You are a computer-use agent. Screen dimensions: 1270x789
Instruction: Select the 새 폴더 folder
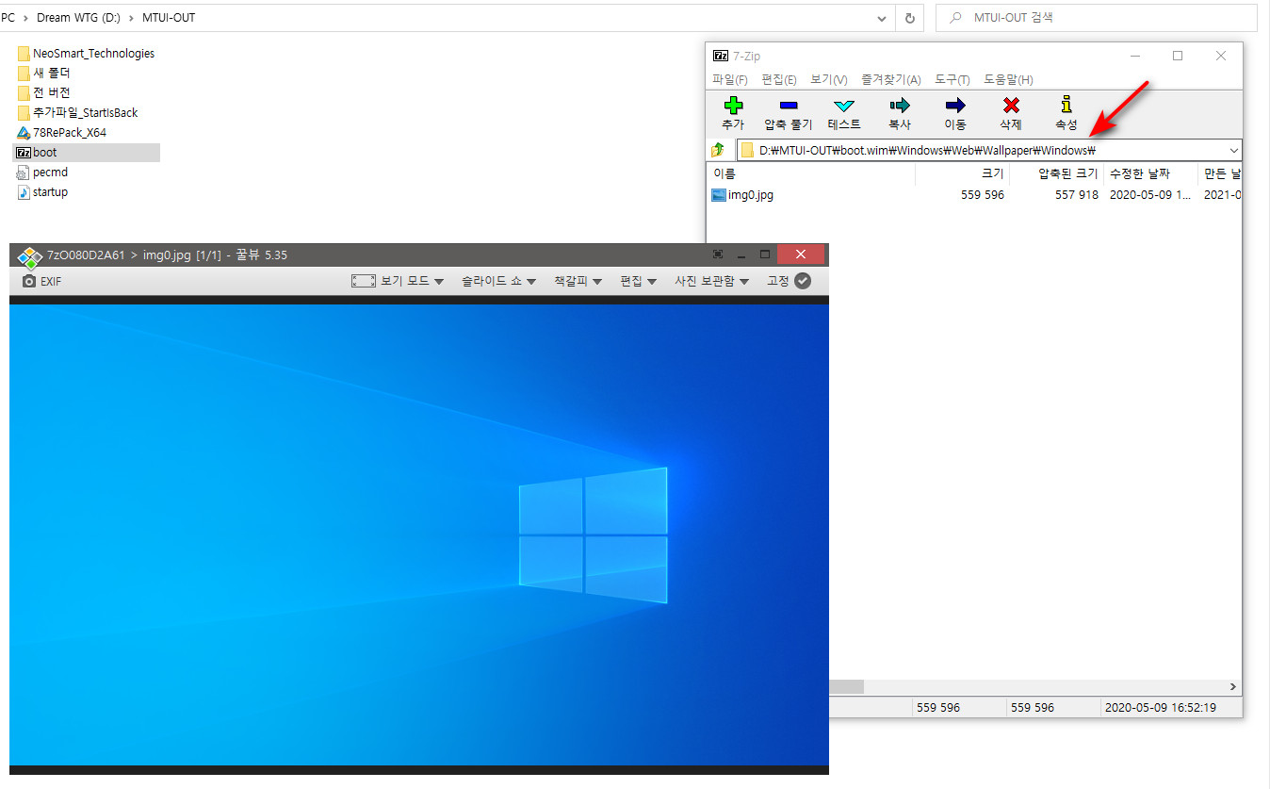coord(43,73)
